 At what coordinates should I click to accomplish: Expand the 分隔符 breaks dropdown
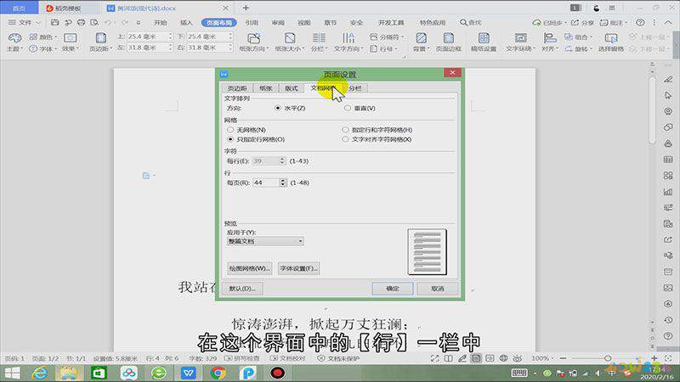(x=402, y=37)
